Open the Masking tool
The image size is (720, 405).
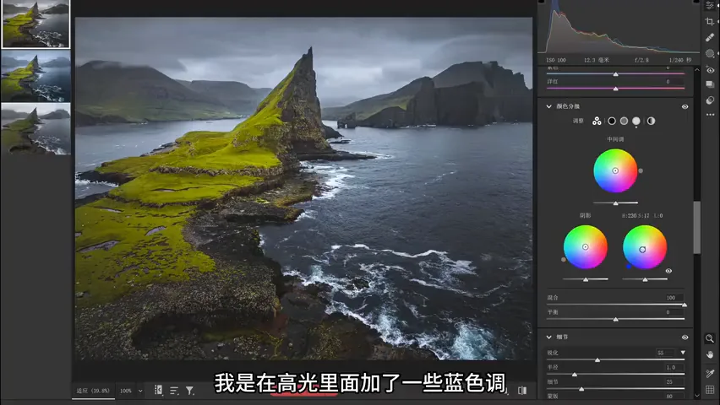[710, 54]
